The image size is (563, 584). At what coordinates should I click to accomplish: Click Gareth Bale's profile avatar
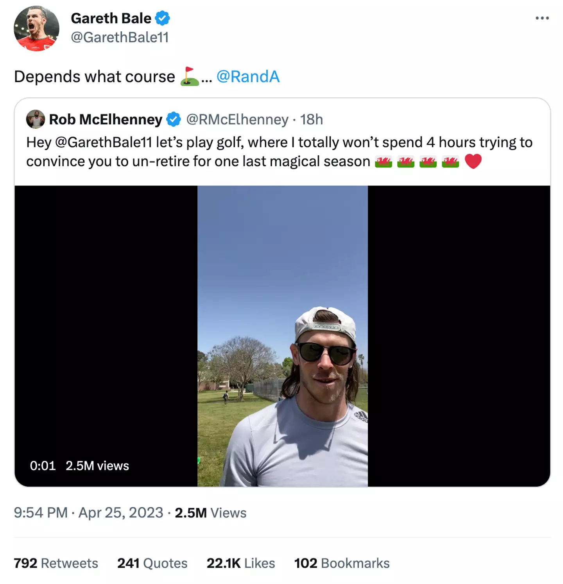coord(36,29)
